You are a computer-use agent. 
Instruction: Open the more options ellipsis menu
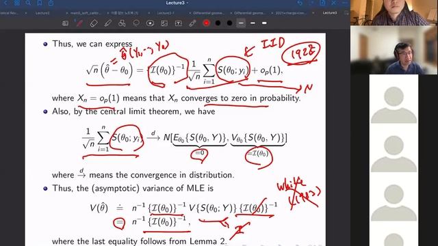click(345, 3)
